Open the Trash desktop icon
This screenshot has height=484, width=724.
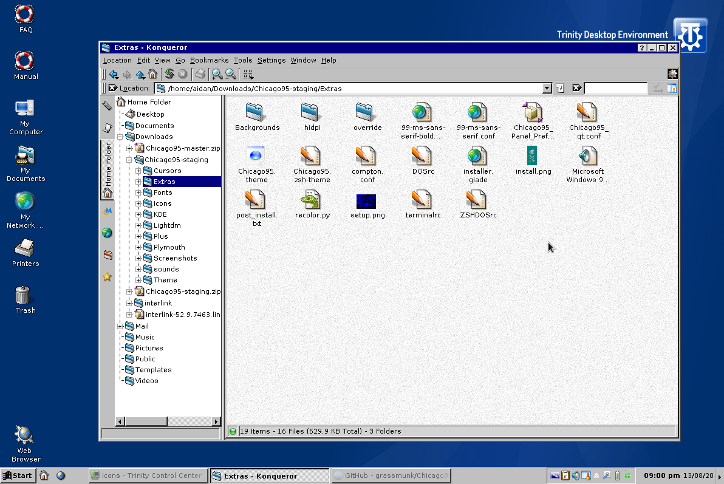[25, 300]
